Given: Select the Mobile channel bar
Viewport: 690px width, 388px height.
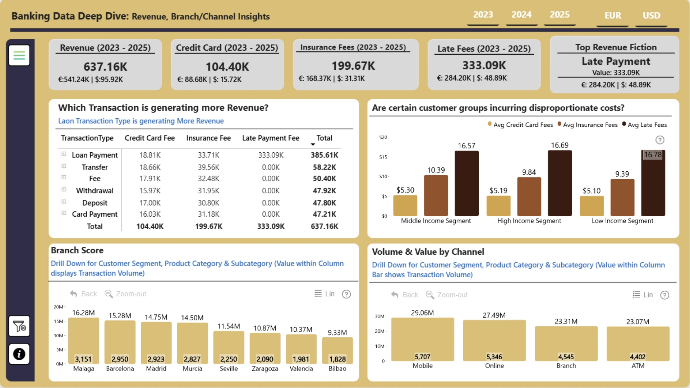Looking at the screenshot, I should 423,339.
